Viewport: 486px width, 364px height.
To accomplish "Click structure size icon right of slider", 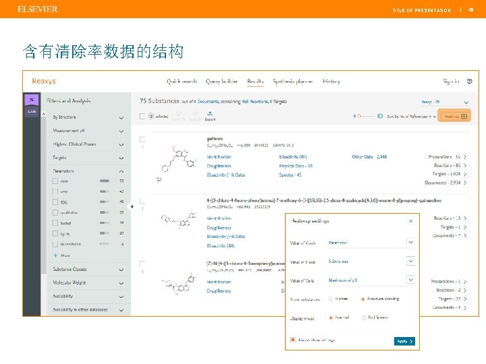I will tap(380, 116).
